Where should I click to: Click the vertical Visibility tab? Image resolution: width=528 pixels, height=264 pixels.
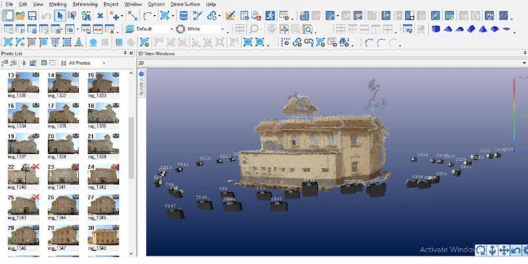point(141,83)
